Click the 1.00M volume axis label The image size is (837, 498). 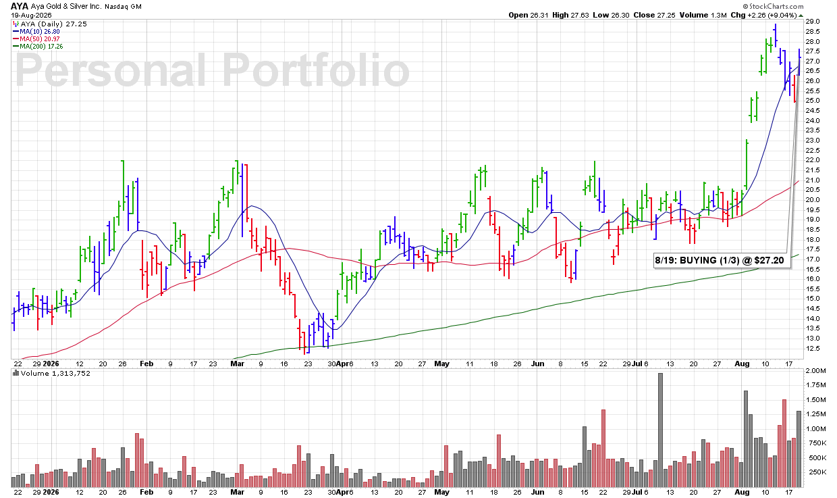click(x=816, y=429)
